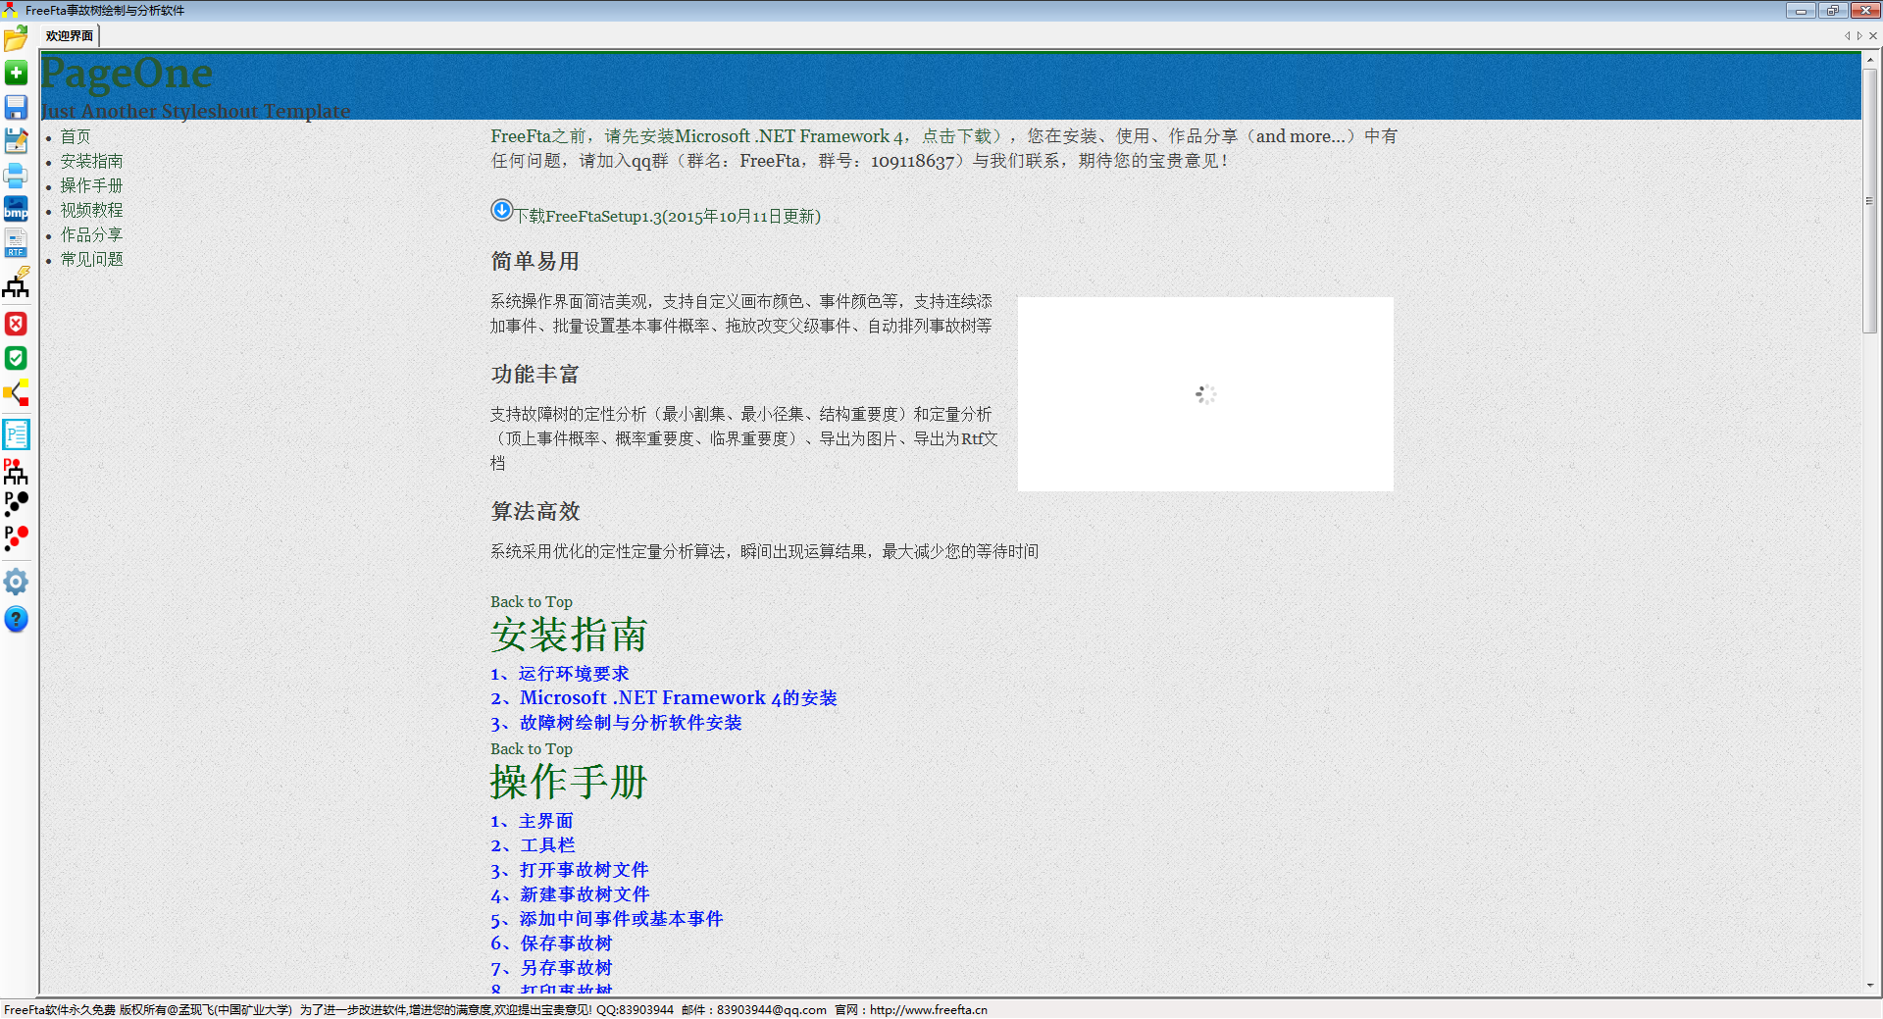1883x1019 pixels.
Task: Open the 3、打开事故树文件 link
Action: click(570, 870)
